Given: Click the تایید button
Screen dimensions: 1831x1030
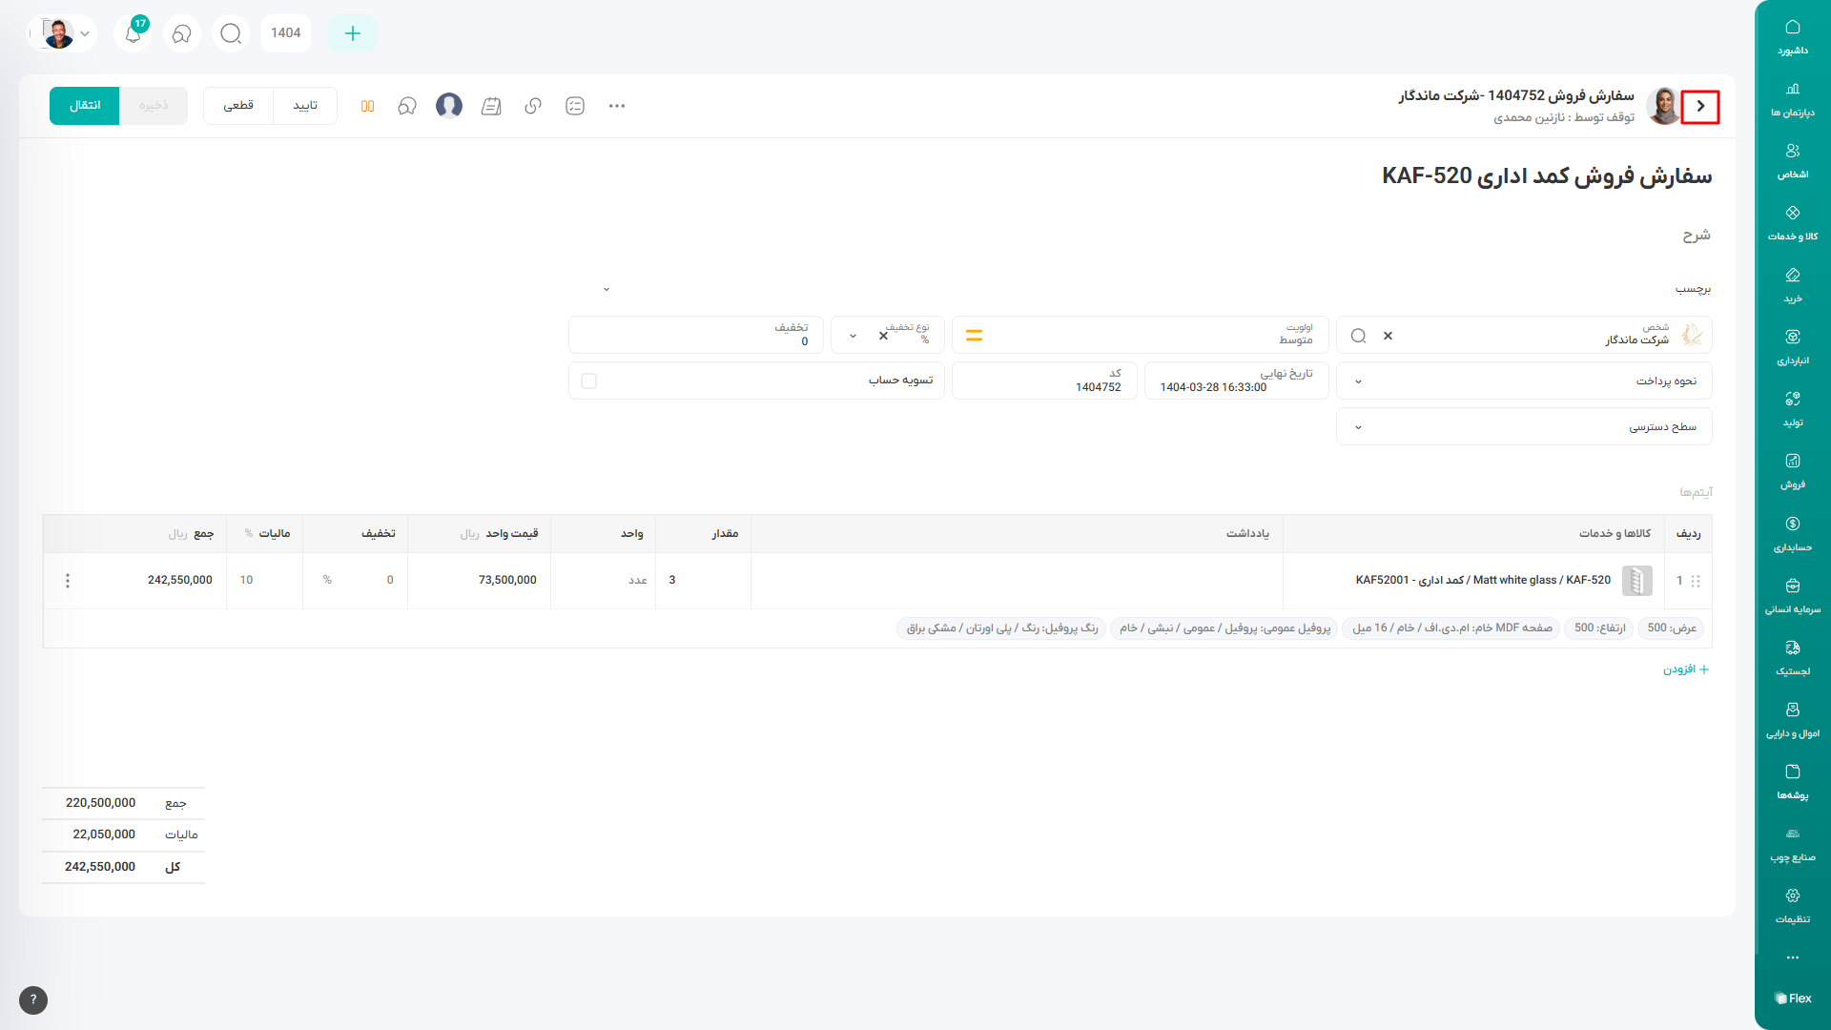Looking at the screenshot, I should coord(305,106).
